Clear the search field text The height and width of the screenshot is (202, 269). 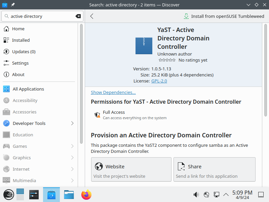coord(78,16)
